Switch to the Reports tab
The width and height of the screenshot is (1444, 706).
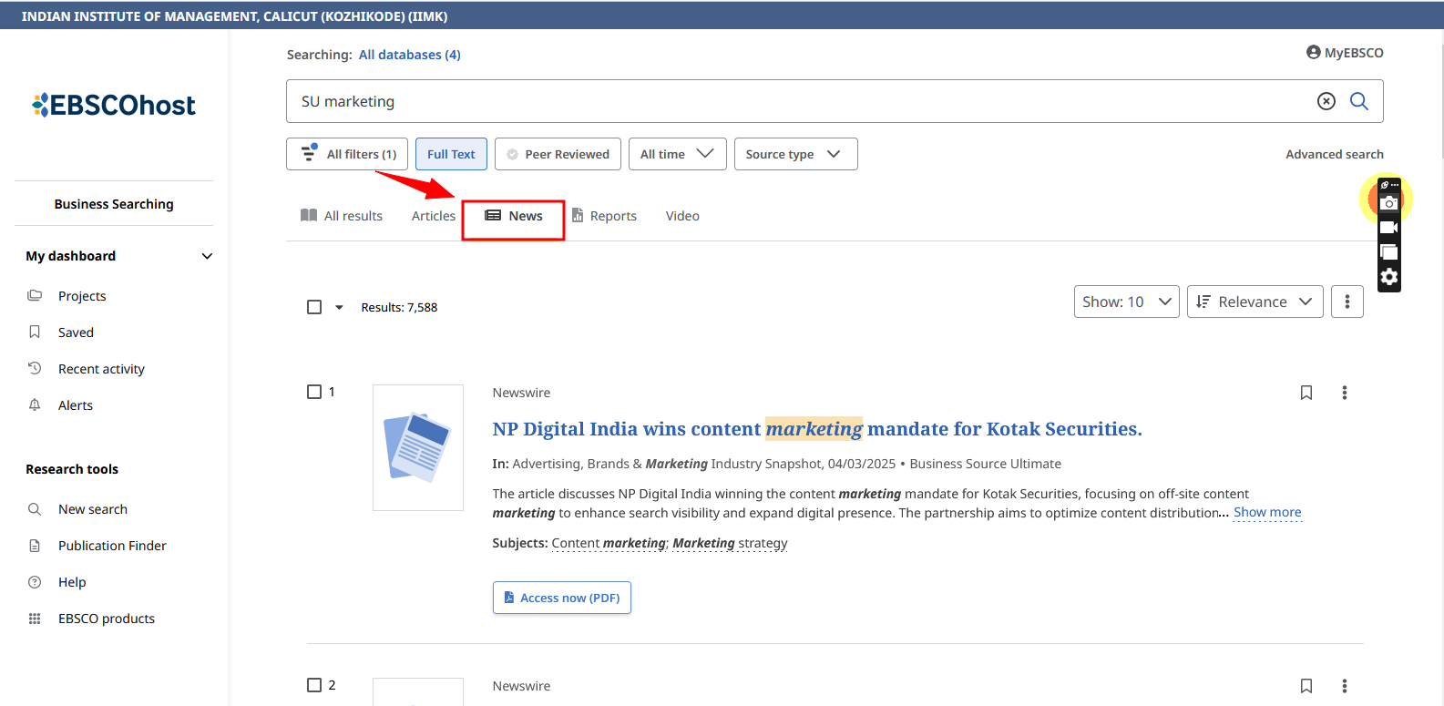(604, 216)
